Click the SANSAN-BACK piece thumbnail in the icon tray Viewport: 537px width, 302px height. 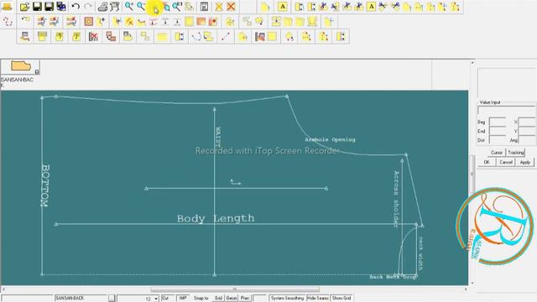click(20, 66)
